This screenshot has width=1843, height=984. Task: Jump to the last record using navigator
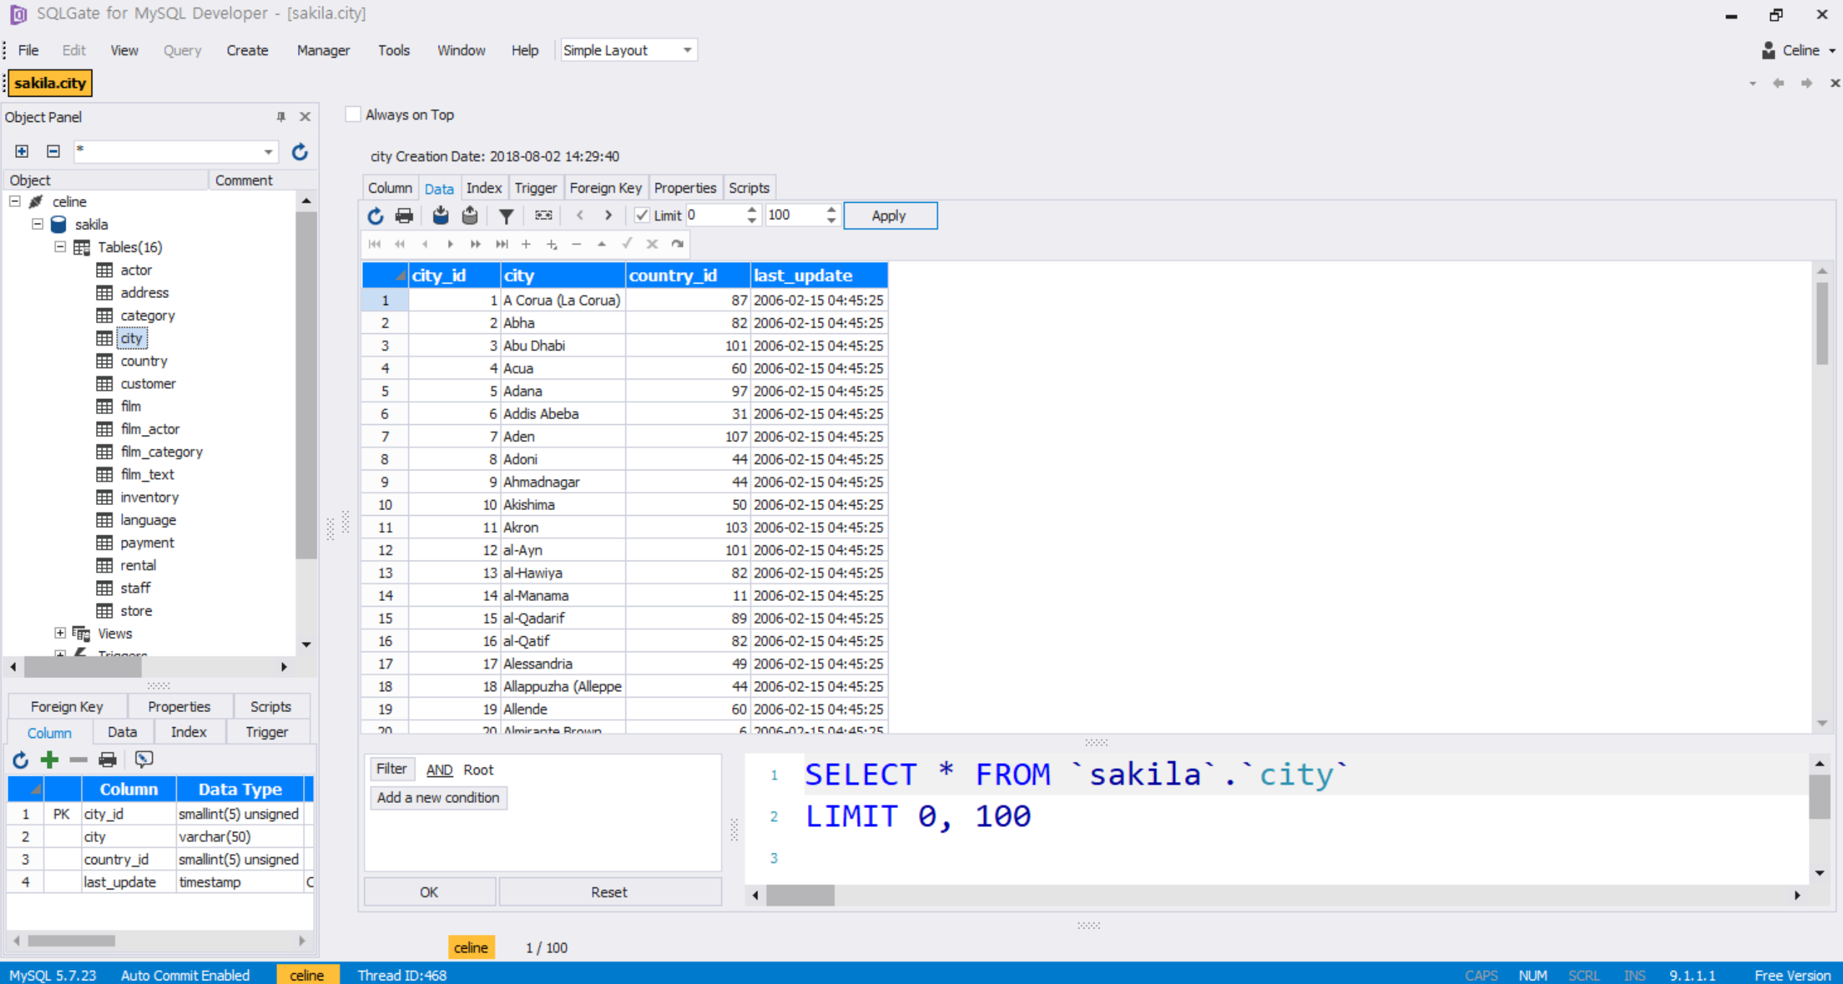pos(501,244)
